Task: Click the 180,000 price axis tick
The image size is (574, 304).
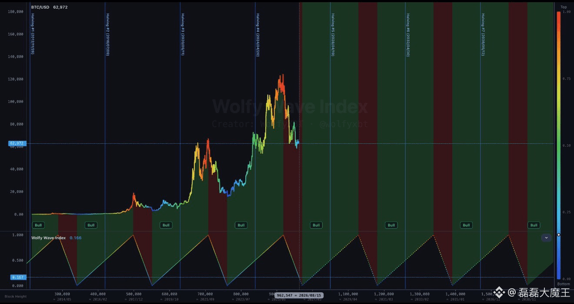Action: point(16,11)
